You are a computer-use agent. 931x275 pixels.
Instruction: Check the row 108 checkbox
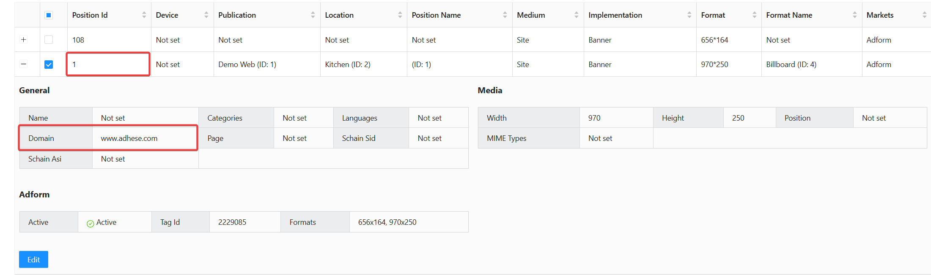(x=49, y=40)
